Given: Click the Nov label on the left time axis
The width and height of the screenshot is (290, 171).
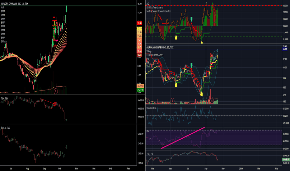Looking at the screenshot, I should click(77, 169).
